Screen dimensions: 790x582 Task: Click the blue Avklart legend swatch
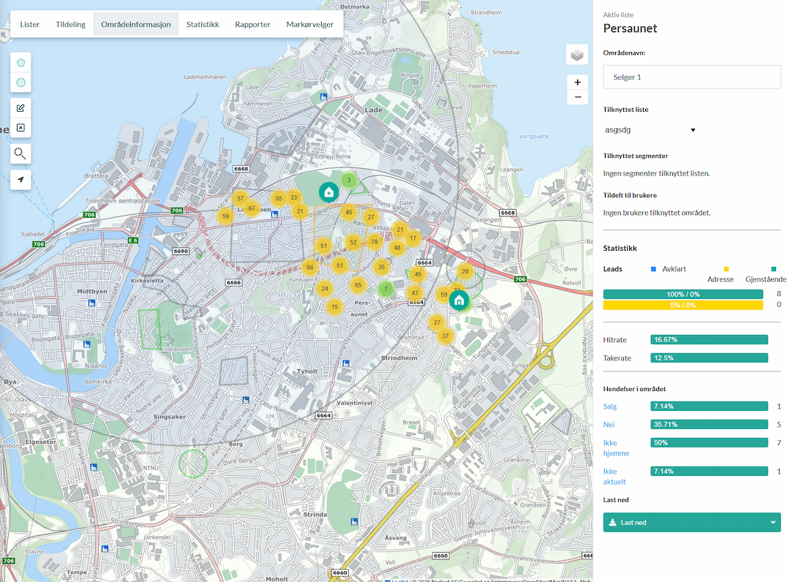click(653, 269)
